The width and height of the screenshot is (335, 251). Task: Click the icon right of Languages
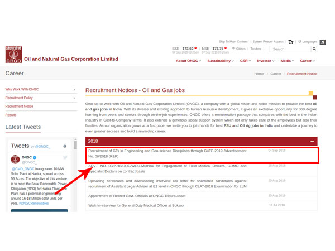coord(323,42)
